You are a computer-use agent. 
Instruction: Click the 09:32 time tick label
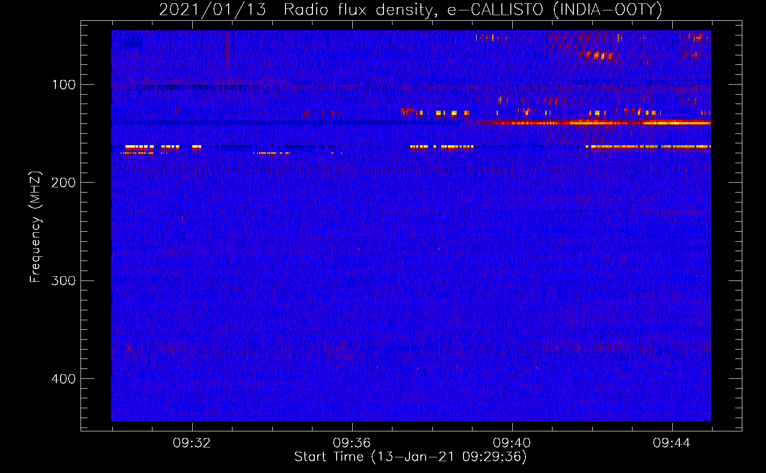point(192,443)
